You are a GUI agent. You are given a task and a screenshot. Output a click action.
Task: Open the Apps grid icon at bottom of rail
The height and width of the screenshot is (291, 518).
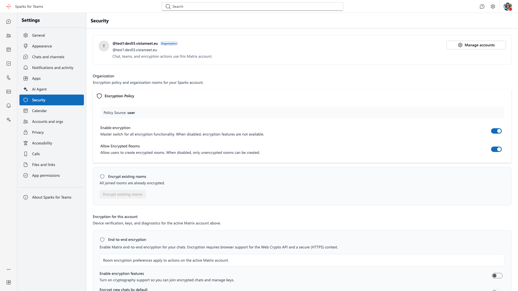[9, 282]
